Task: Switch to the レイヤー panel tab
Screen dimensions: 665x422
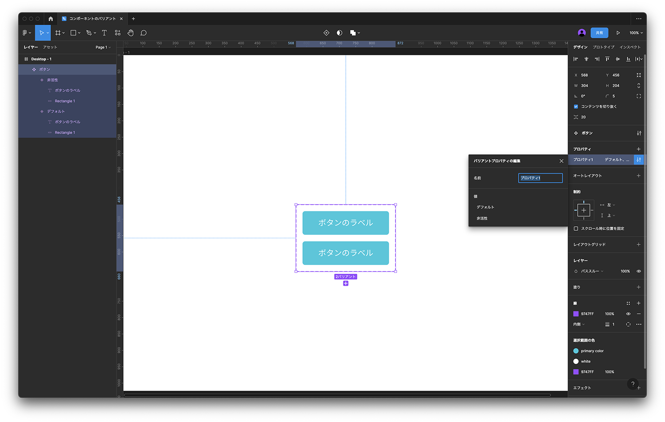Action: coord(31,47)
